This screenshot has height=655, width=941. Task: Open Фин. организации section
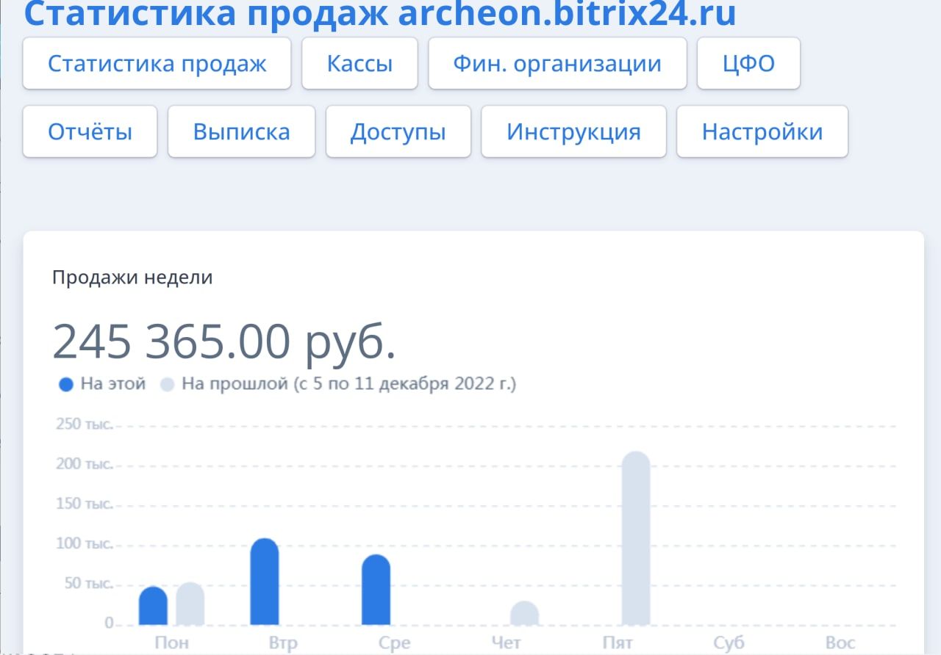coord(557,64)
